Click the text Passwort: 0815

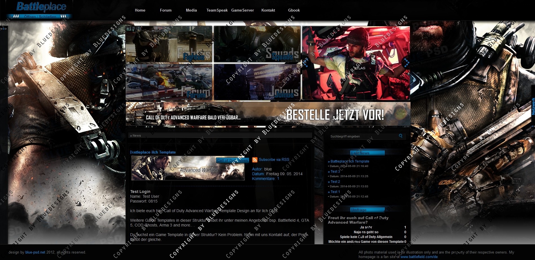pyautogui.click(x=144, y=201)
